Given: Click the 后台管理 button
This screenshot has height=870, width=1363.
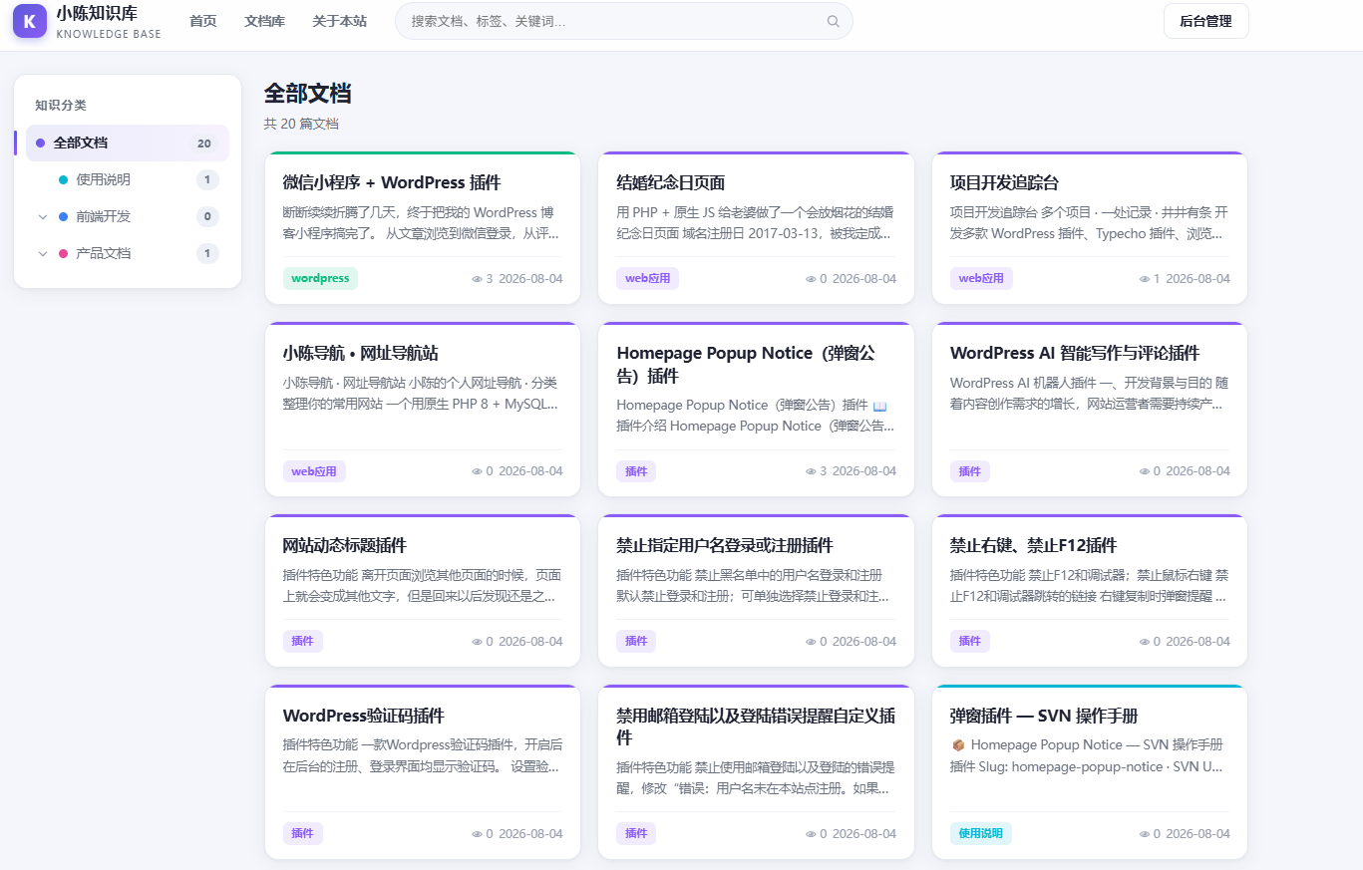Looking at the screenshot, I should 1205,21.
